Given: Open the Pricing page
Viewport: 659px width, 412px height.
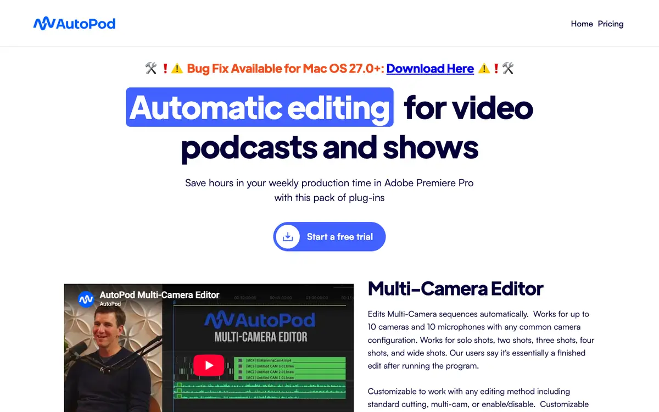Looking at the screenshot, I should pos(611,24).
